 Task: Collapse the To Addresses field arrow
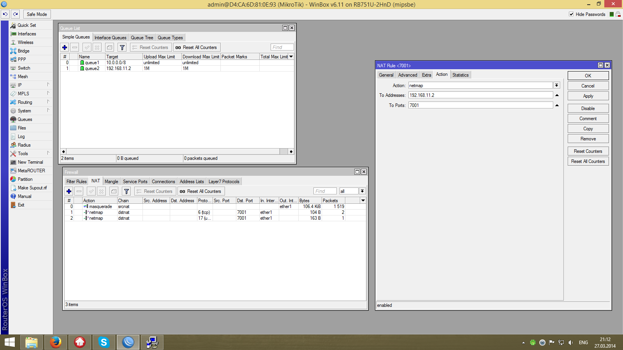(557, 95)
